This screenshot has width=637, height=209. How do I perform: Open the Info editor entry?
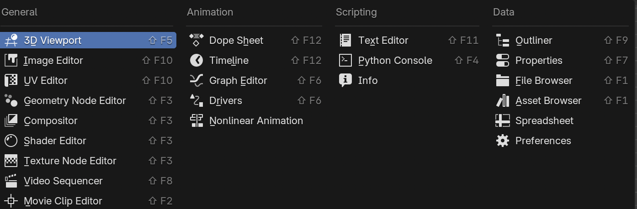coord(368,80)
